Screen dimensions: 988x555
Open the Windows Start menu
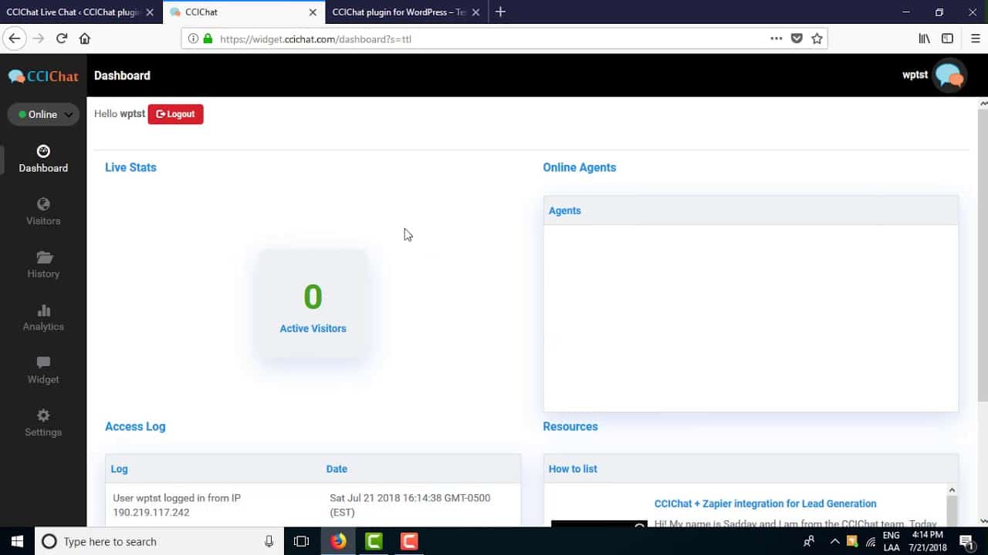coord(17,541)
